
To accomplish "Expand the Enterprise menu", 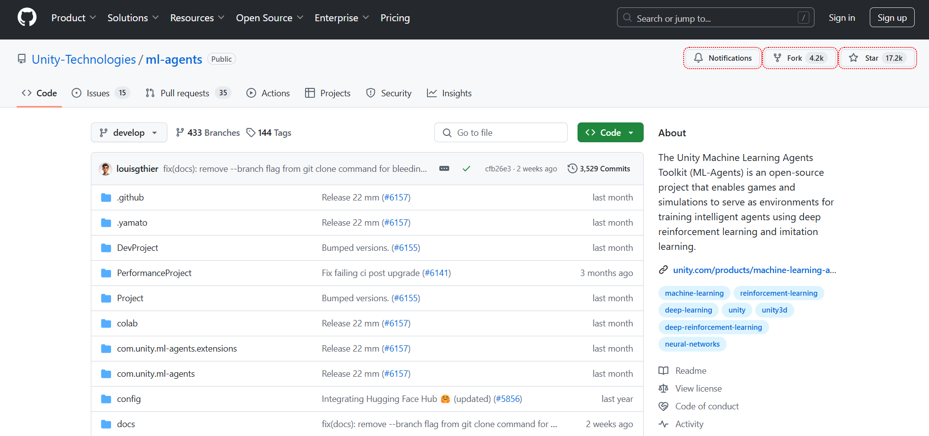I will click(x=342, y=18).
